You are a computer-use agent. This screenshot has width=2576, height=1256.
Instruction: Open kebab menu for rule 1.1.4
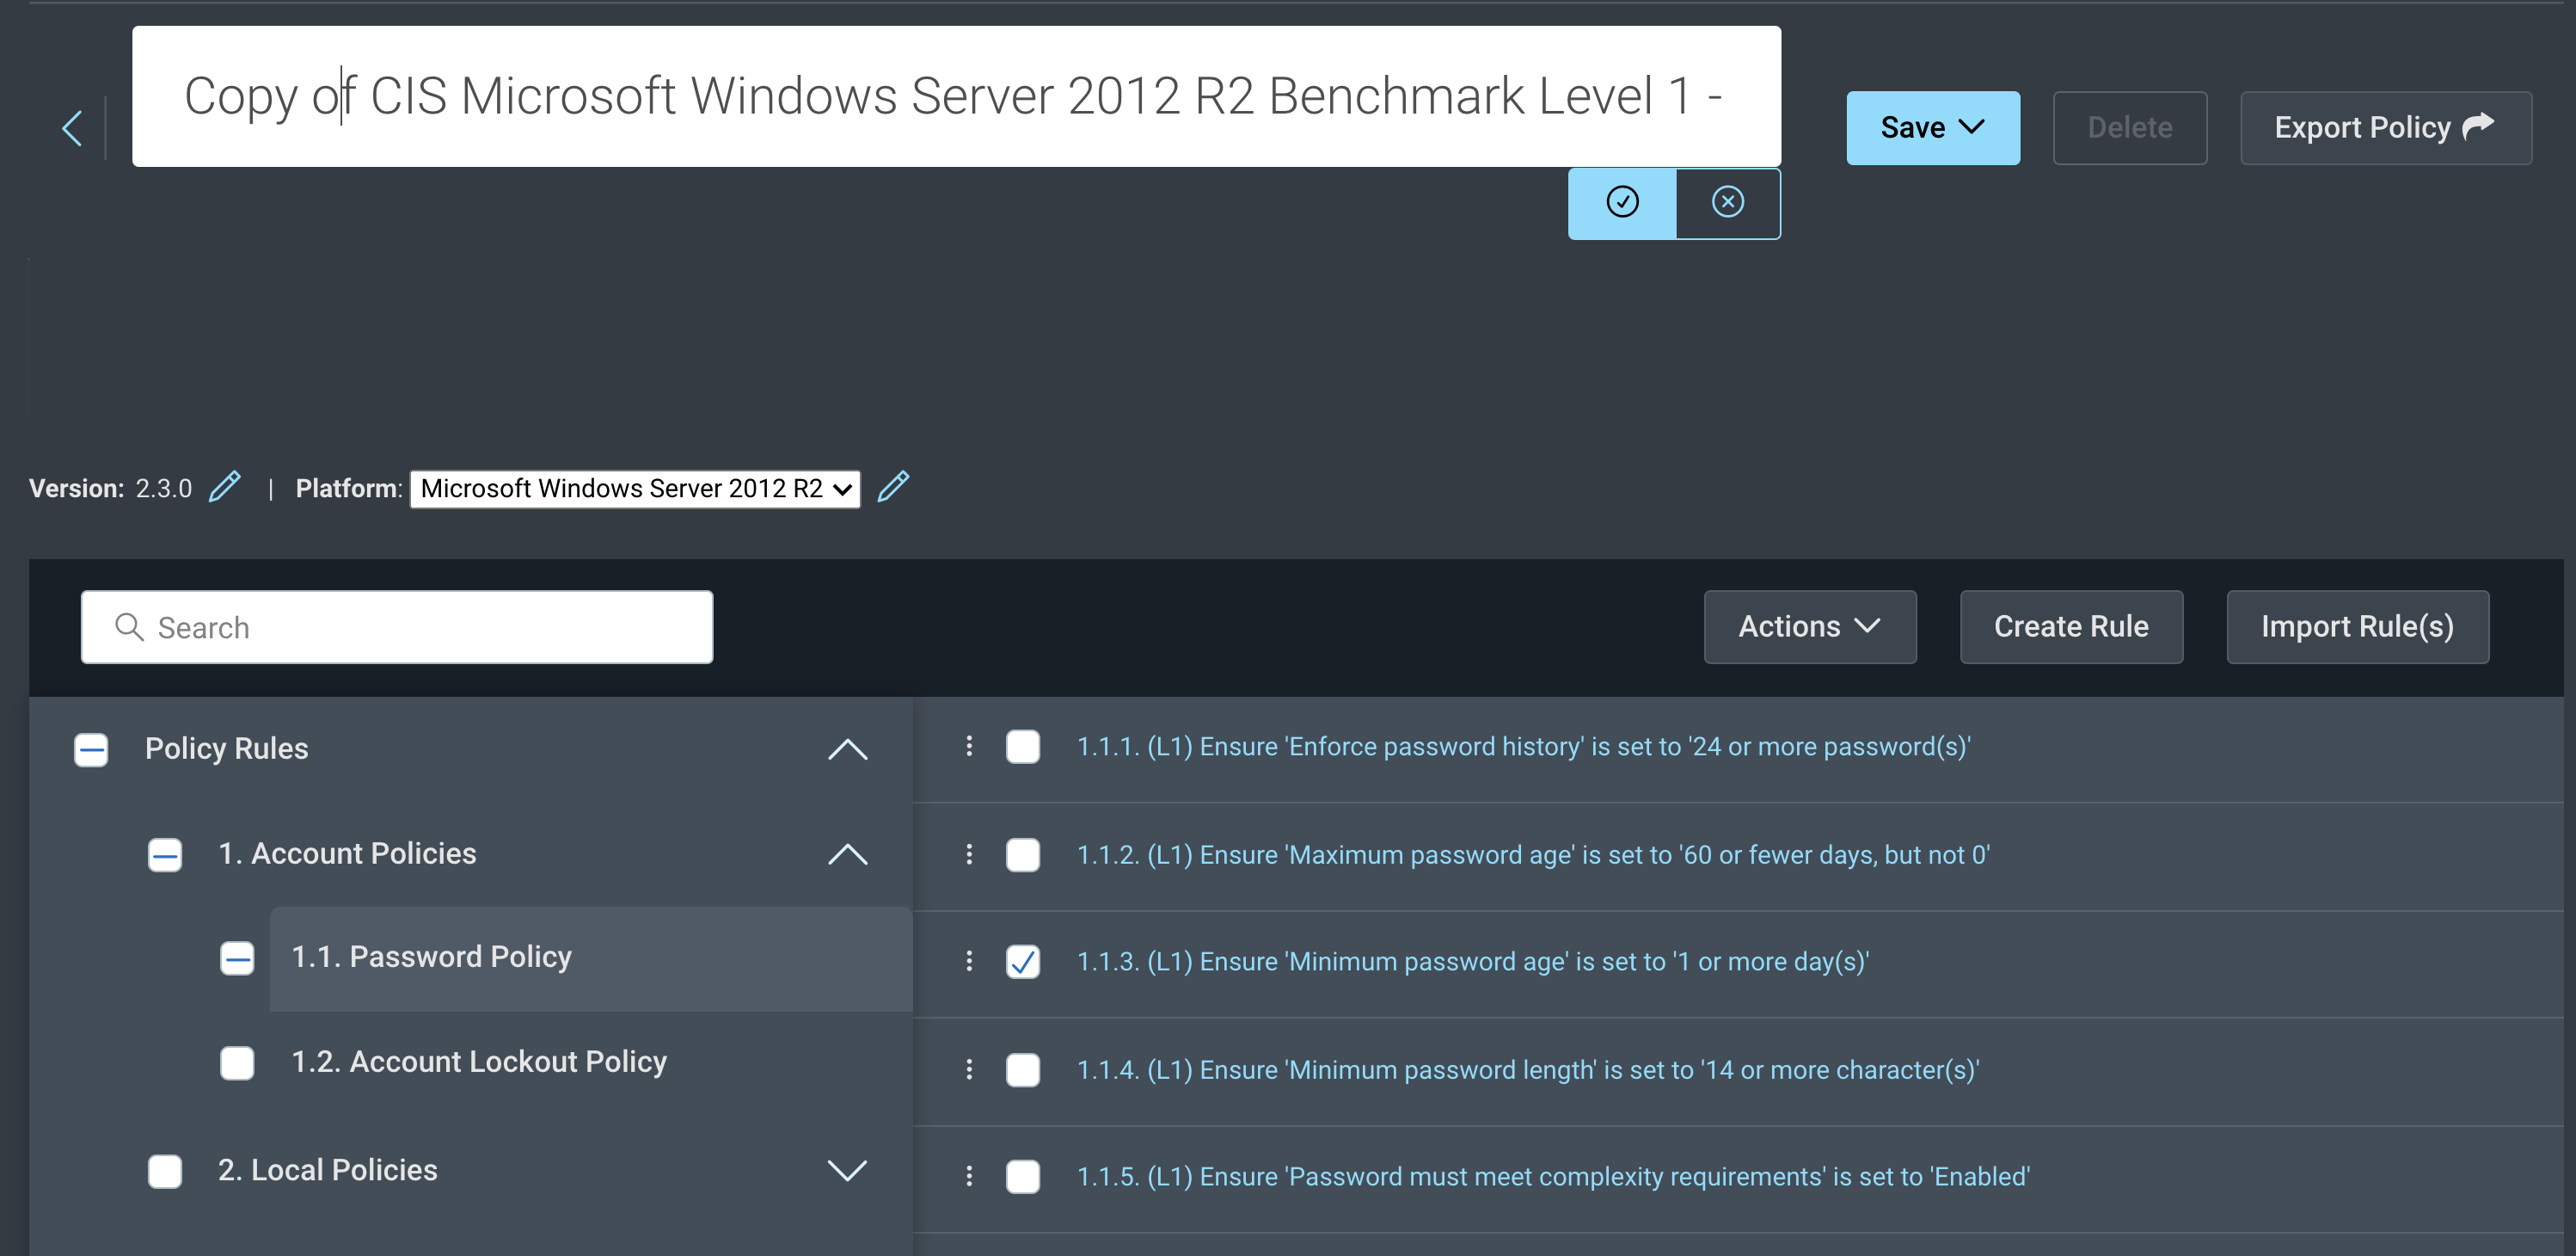pos(968,1068)
